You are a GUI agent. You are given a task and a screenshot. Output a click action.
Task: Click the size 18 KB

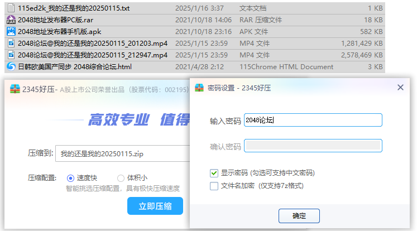click(x=373, y=20)
